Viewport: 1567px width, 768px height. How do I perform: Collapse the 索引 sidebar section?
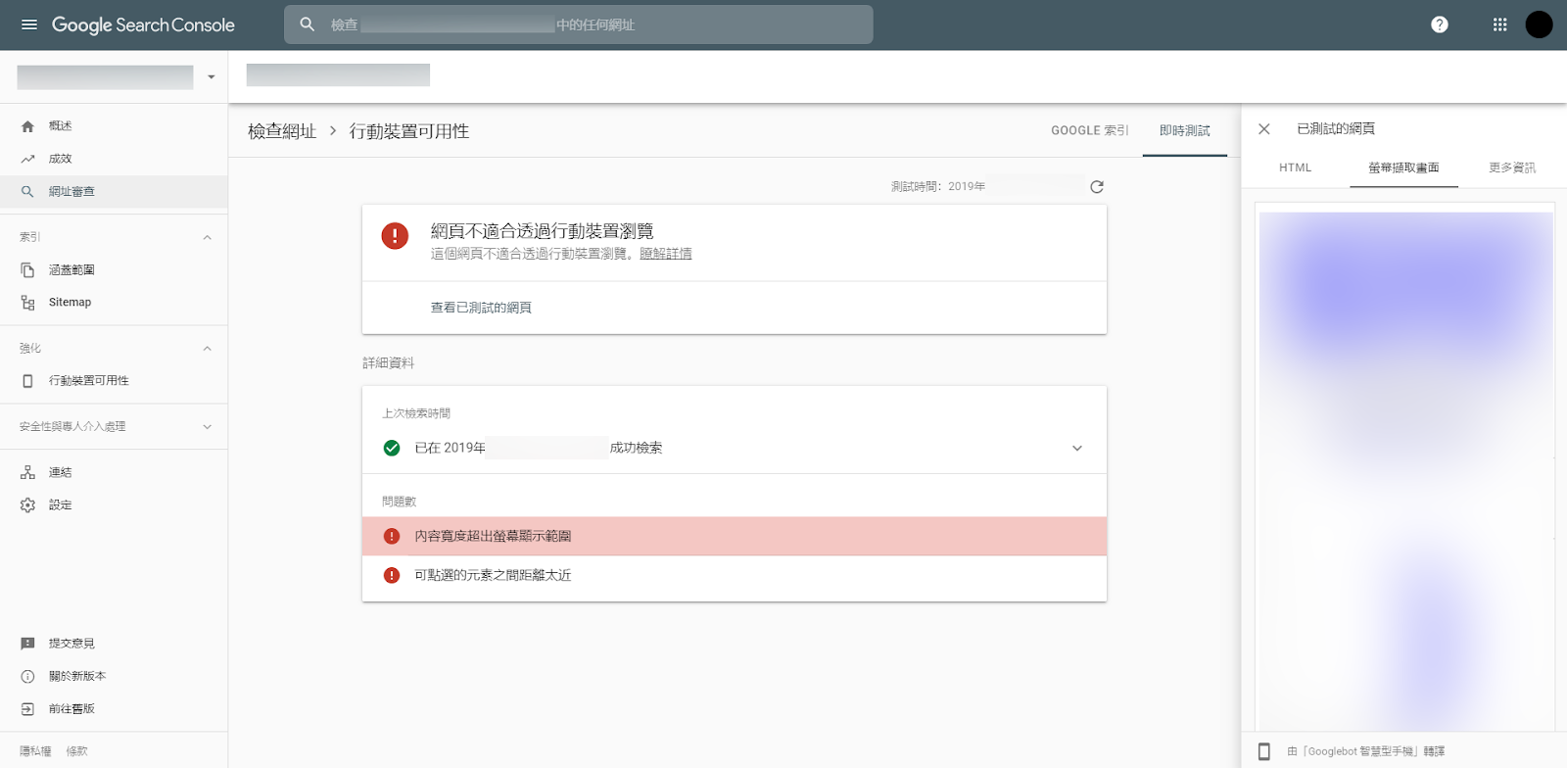tap(207, 237)
